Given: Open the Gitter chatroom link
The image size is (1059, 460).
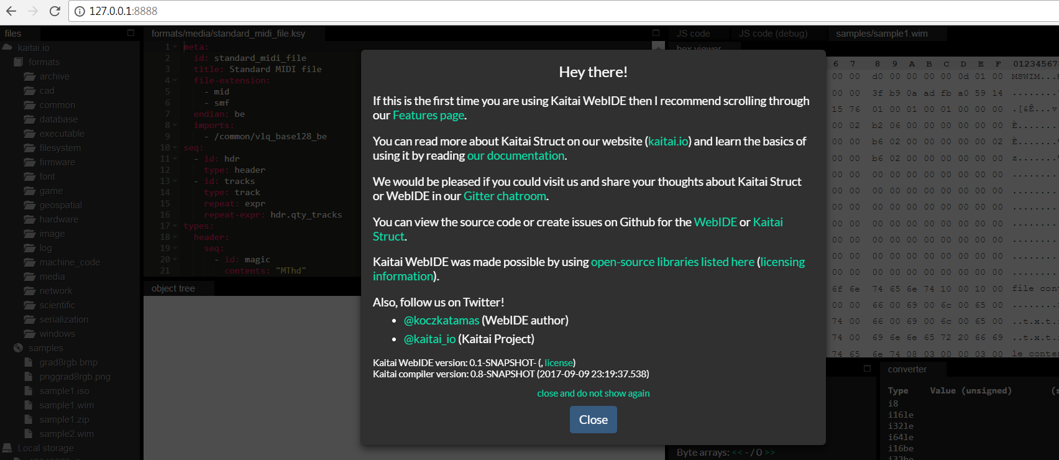Looking at the screenshot, I should tap(505, 196).
